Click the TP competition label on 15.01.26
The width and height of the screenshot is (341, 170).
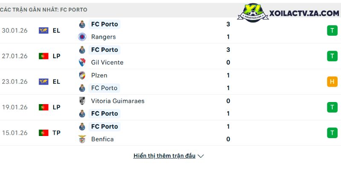[x=56, y=133]
